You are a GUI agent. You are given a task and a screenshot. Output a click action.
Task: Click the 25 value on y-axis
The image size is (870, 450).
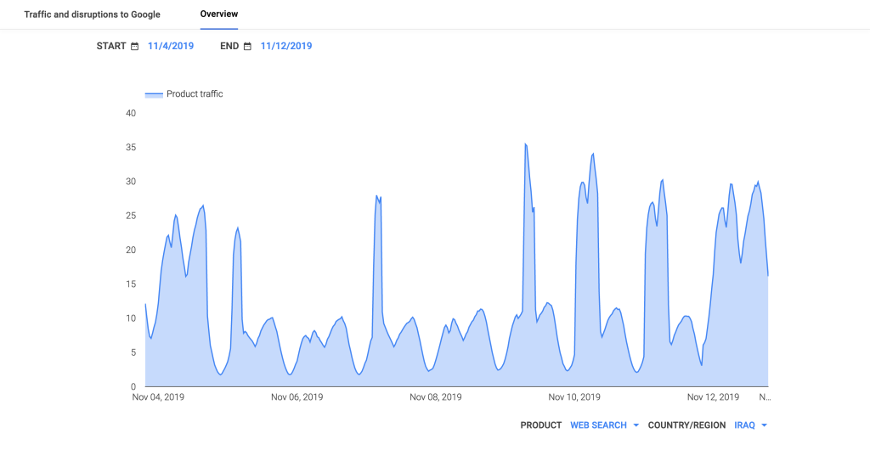(131, 216)
